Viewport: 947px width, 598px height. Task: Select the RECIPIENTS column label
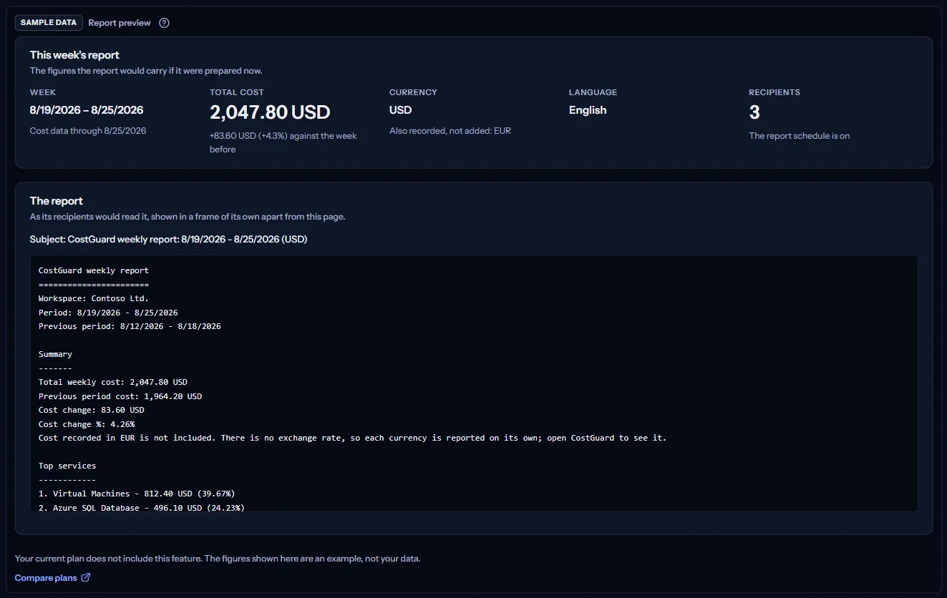774,92
